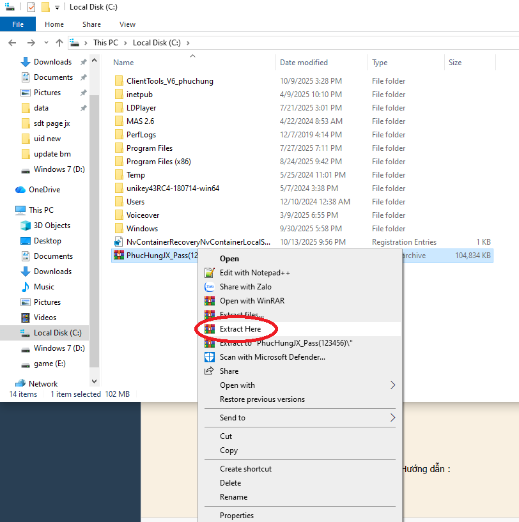
Task: Click the navigation pane scrollbar down arrow
Action: [95, 381]
